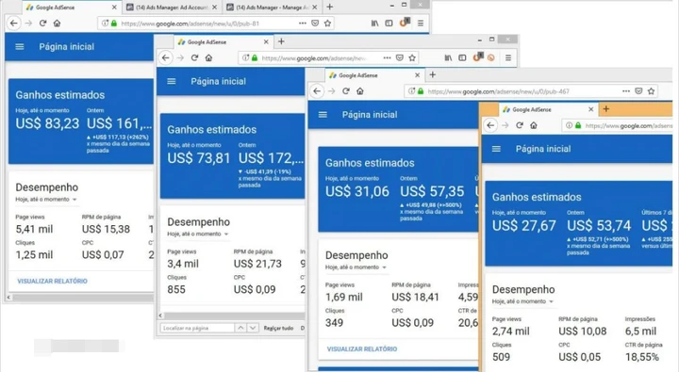This screenshot has width=679, height=372.
Task: Expand Desempenho period dropdown in US$ 83,23 window
Action: [46, 200]
